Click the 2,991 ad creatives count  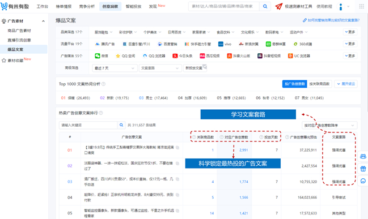[244, 150]
